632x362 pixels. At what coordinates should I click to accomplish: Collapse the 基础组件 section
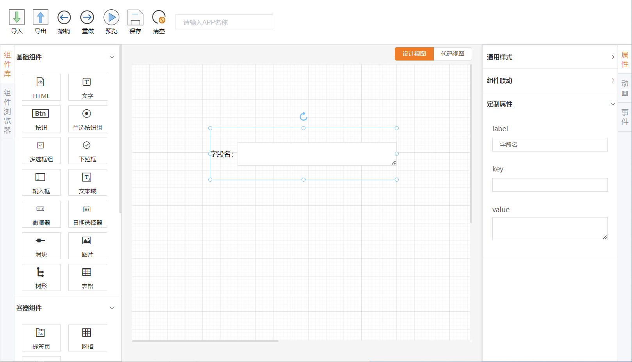coord(112,57)
